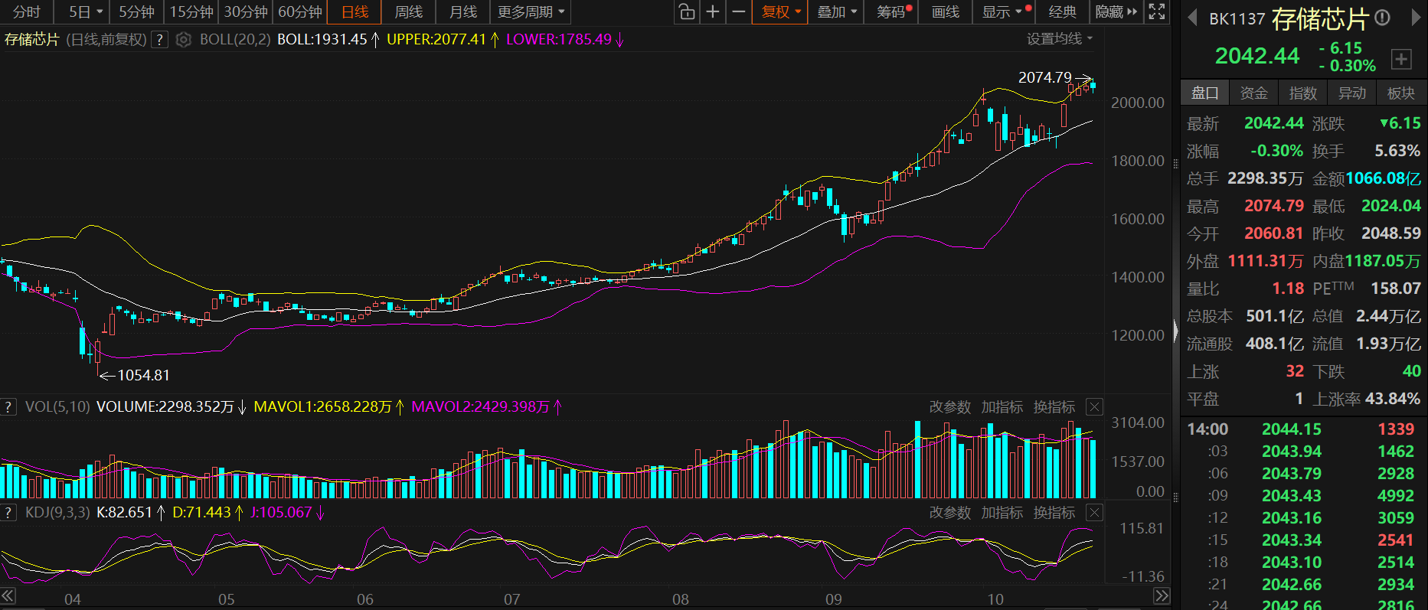
Task: Go to next stock using right arrow
Action: [x=1416, y=18]
